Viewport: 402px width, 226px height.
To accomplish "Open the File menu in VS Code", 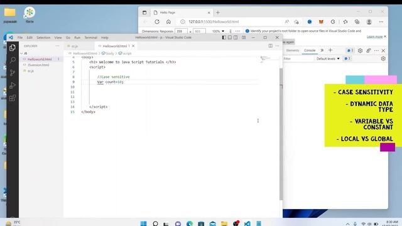I will click(x=20, y=38).
